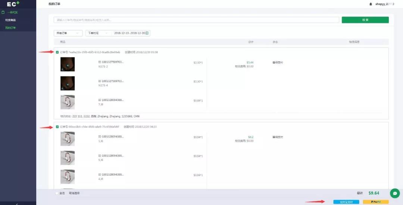Viewport: 403px width, 205px height.
Task: Pay with the blue 支付宝支付 button
Action: pyautogui.click(x=346, y=202)
